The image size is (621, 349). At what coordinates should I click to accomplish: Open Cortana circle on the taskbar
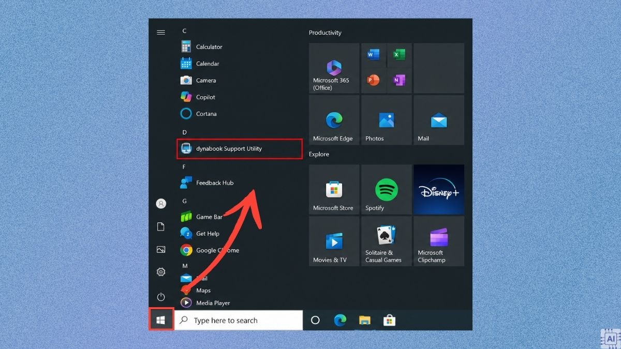[315, 321]
